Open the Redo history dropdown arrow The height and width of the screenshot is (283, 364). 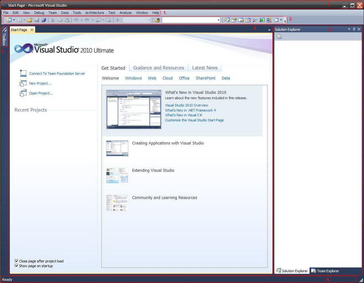coord(93,20)
